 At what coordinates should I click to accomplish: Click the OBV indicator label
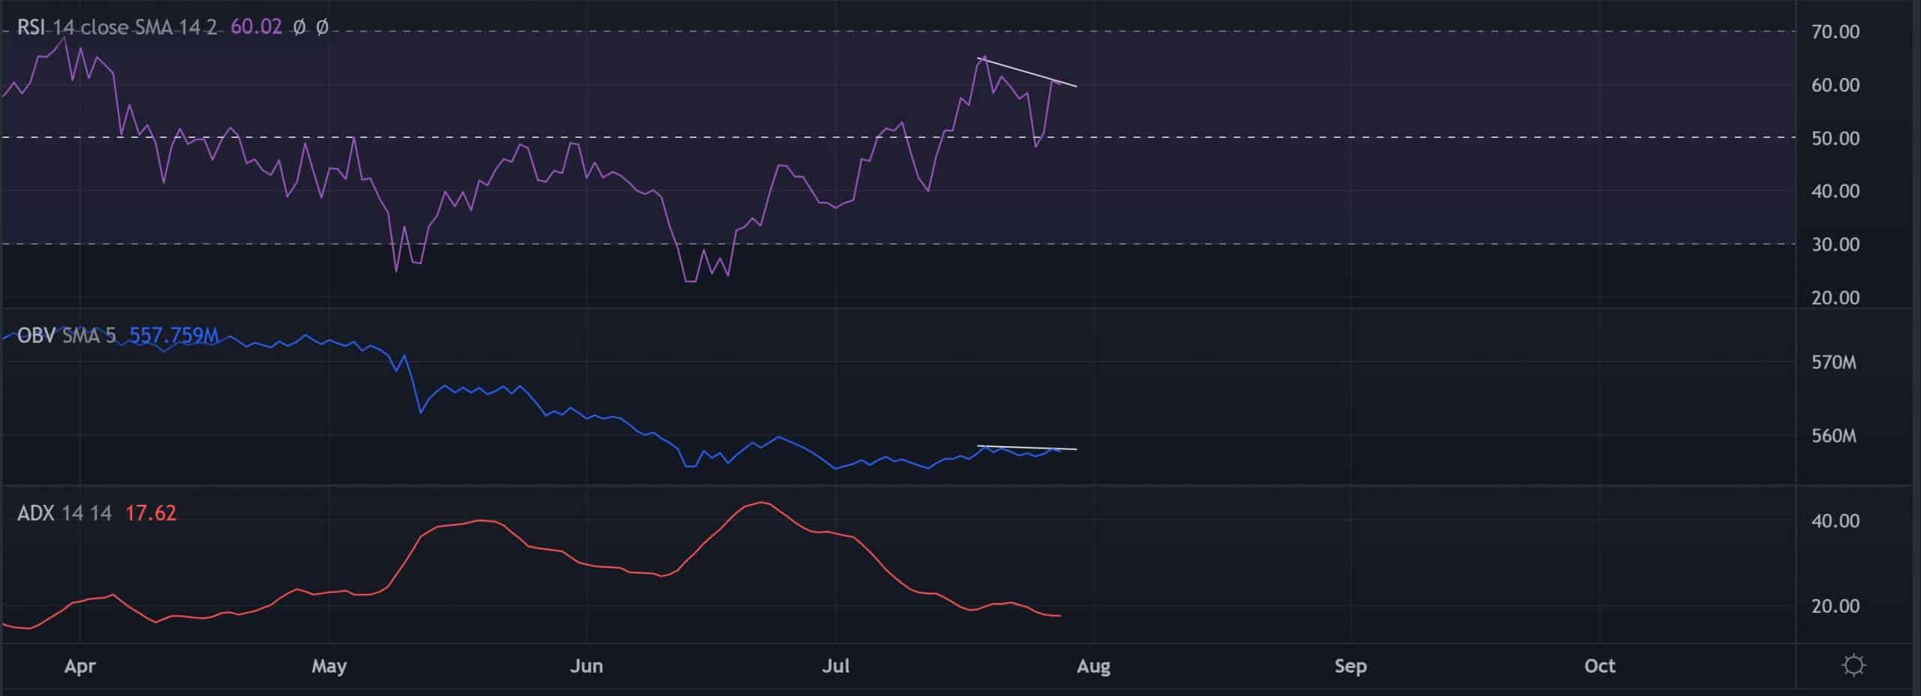coord(36,335)
